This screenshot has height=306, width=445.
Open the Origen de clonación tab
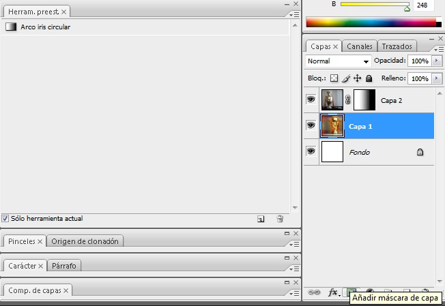point(85,241)
